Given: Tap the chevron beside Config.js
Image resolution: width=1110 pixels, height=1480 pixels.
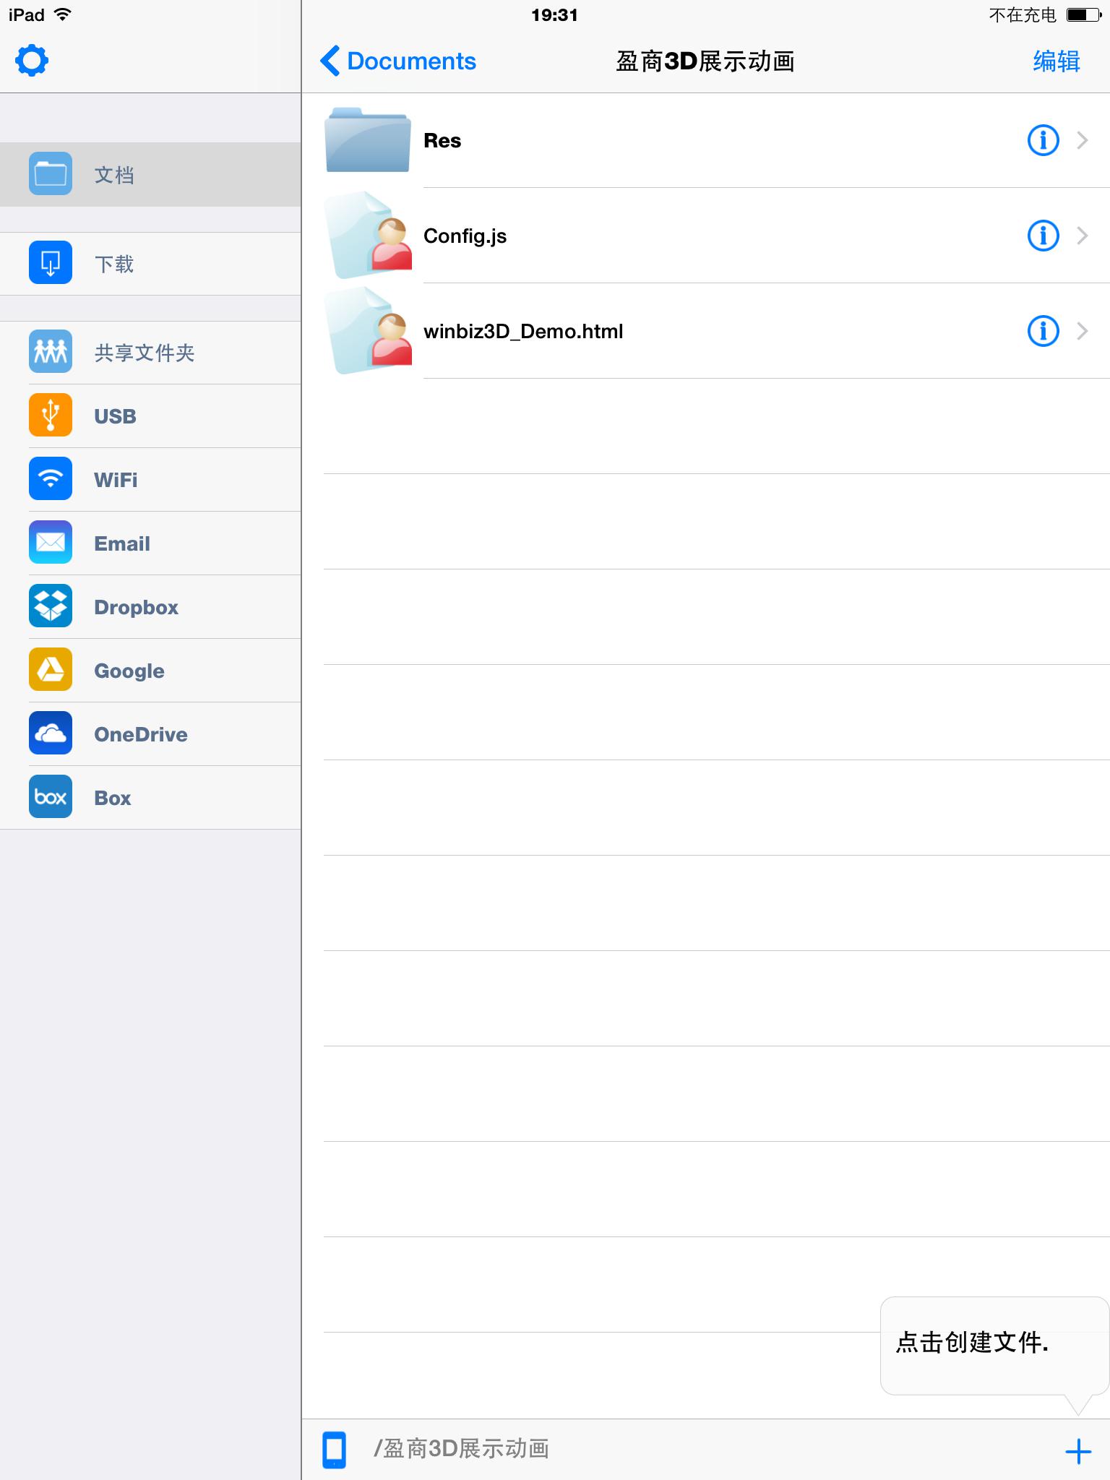Looking at the screenshot, I should pyautogui.click(x=1083, y=236).
